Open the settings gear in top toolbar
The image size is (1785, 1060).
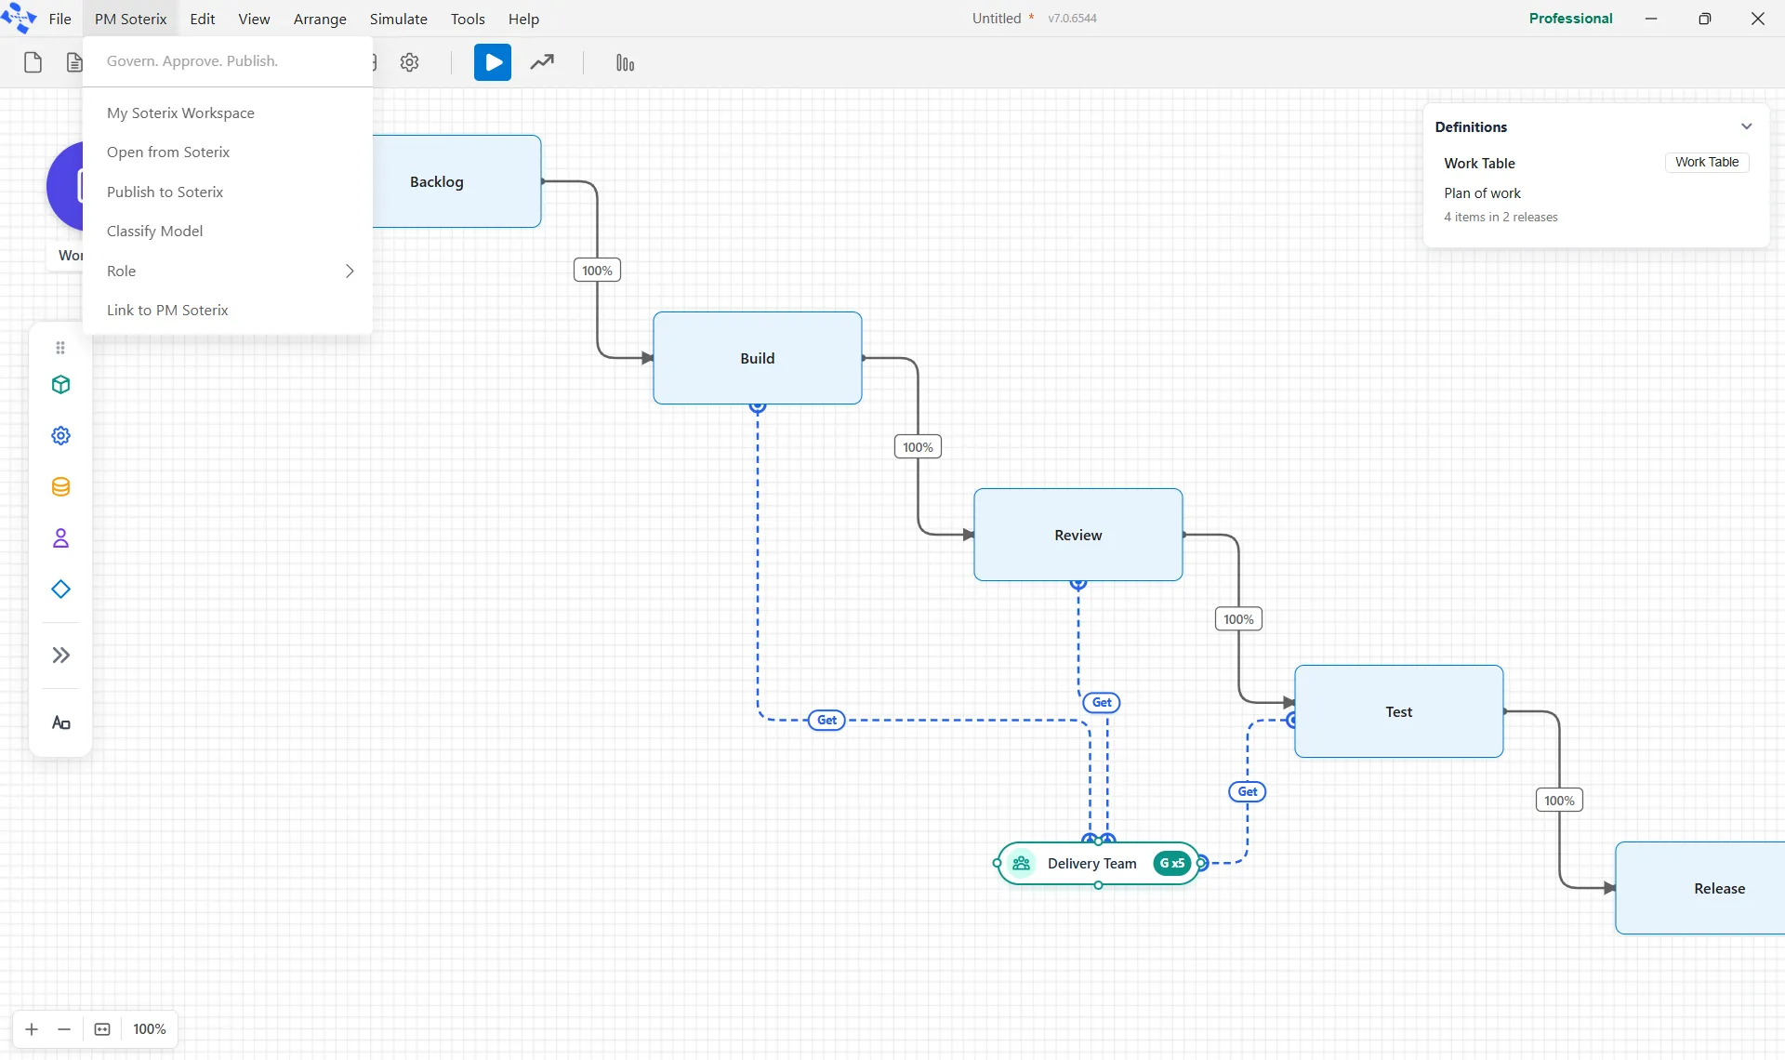click(x=409, y=62)
